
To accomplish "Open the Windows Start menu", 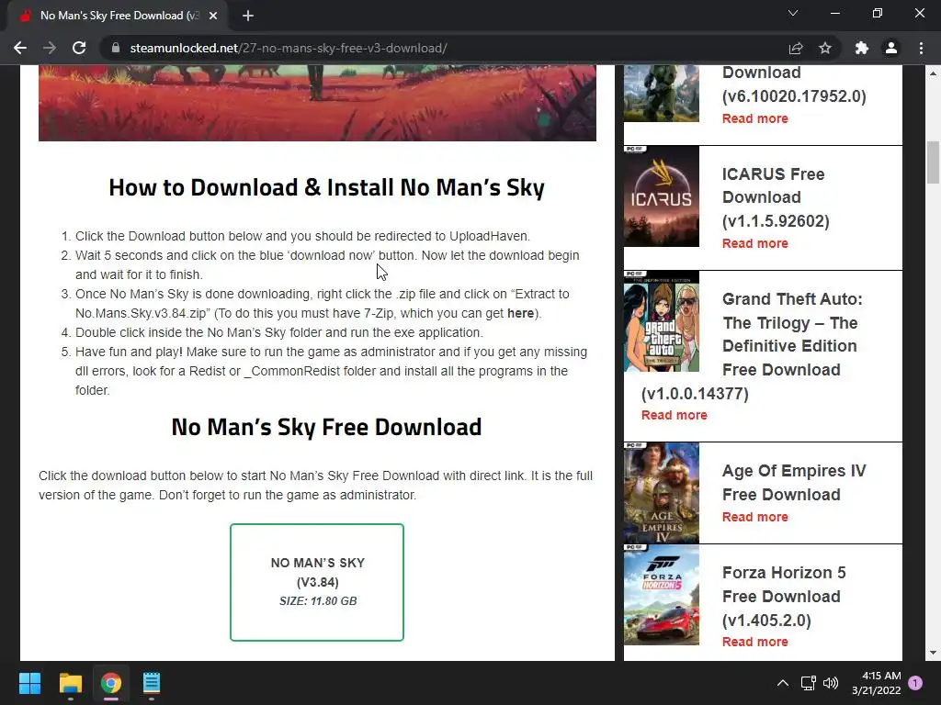I will (x=29, y=683).
